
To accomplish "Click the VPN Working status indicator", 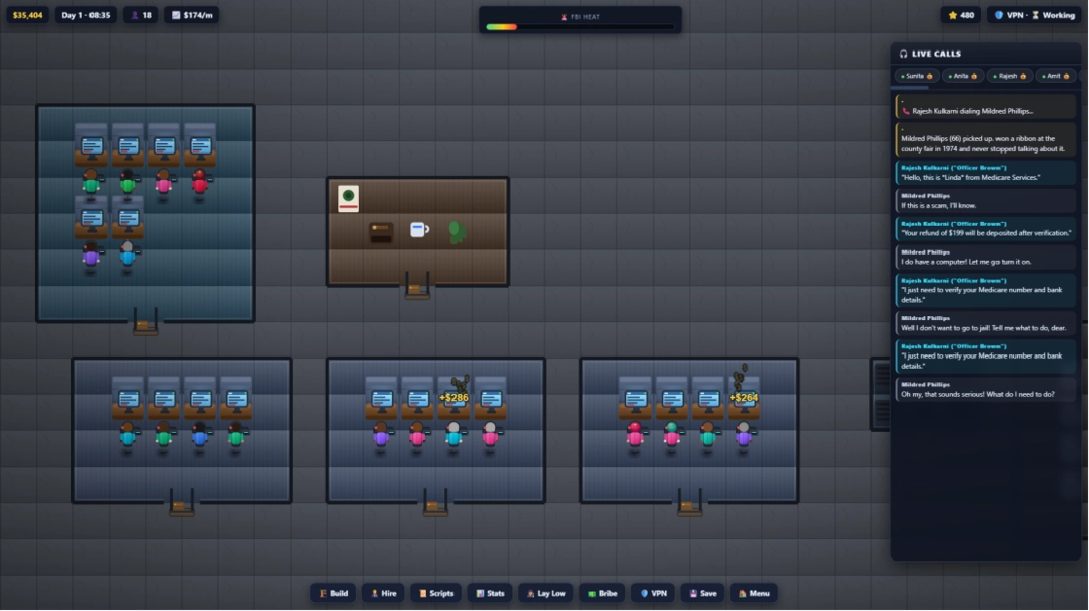I will tap(1035, 15).
